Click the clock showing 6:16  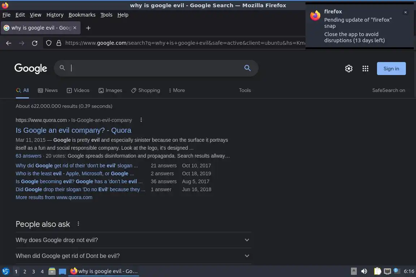pyautogui.click(x=409, y=271)
